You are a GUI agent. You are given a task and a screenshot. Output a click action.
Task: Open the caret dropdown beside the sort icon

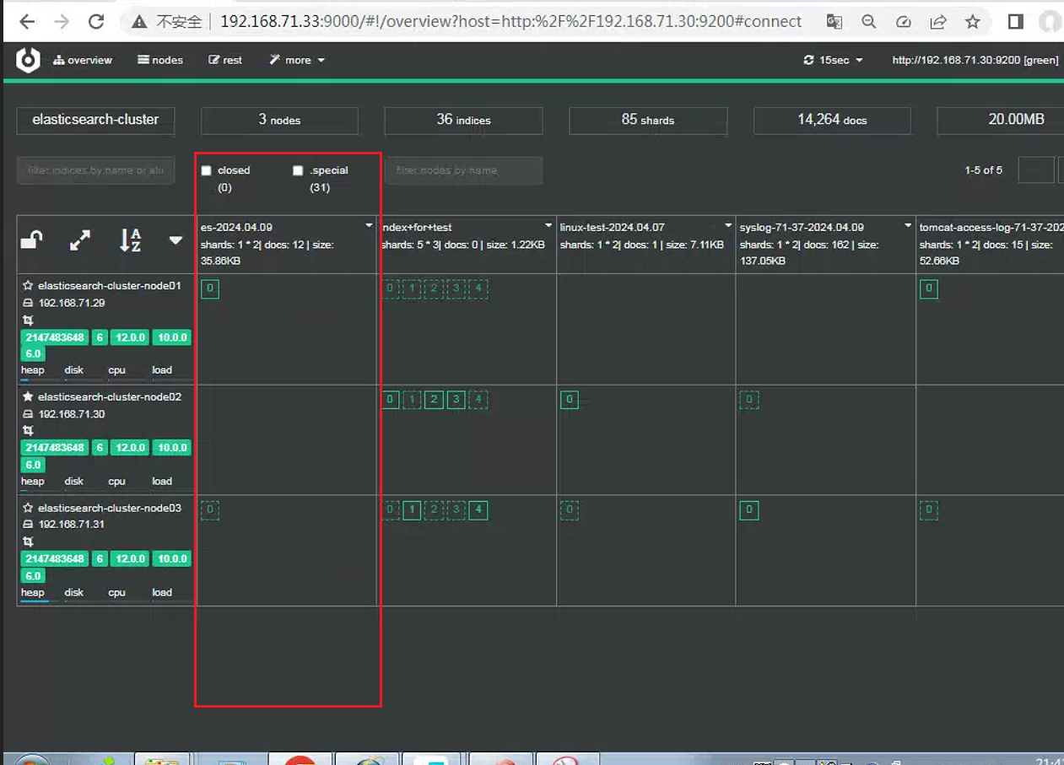176,241
